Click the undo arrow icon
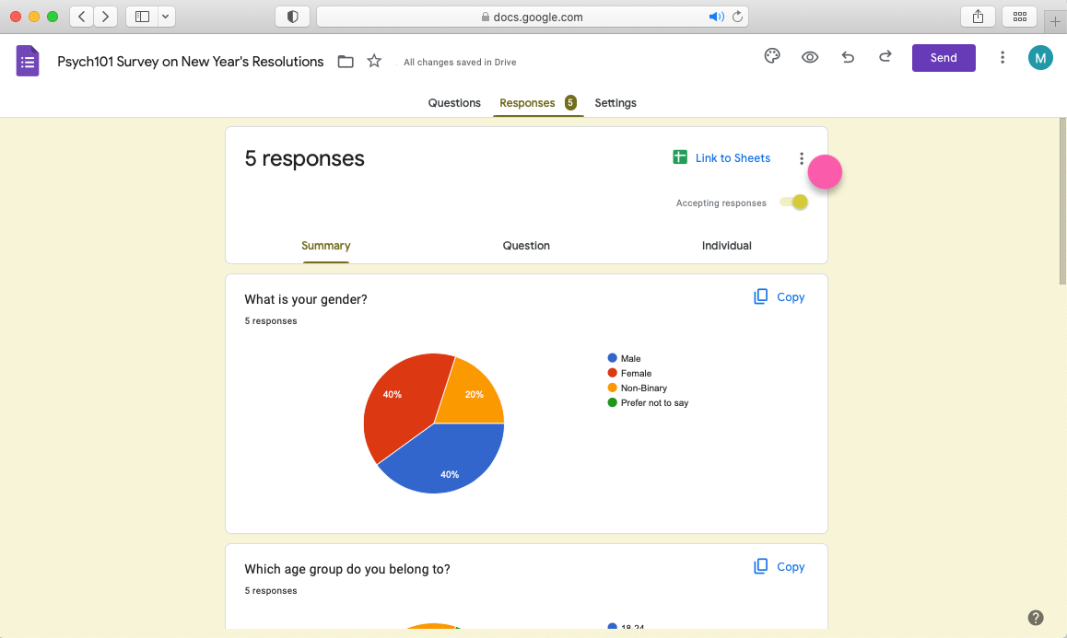Viewport: 1067px width, 638px height. (x=848, y=57)
